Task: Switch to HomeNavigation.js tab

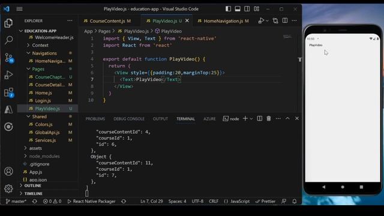Action: point(223,21)
